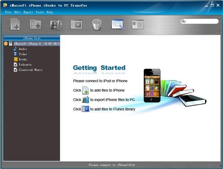Click the magnifier Search/Filter window toolbar icon
223x169 pixels.
click(117, 24)
